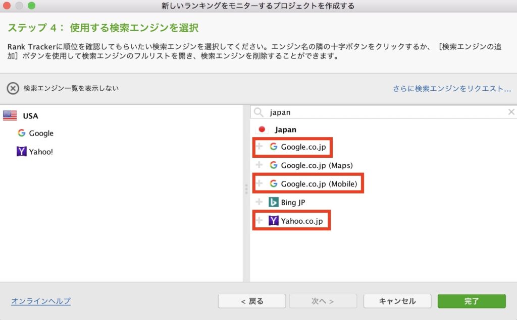Click the magnifier icon in search box
517x320 pixels.
click(259, 112)
